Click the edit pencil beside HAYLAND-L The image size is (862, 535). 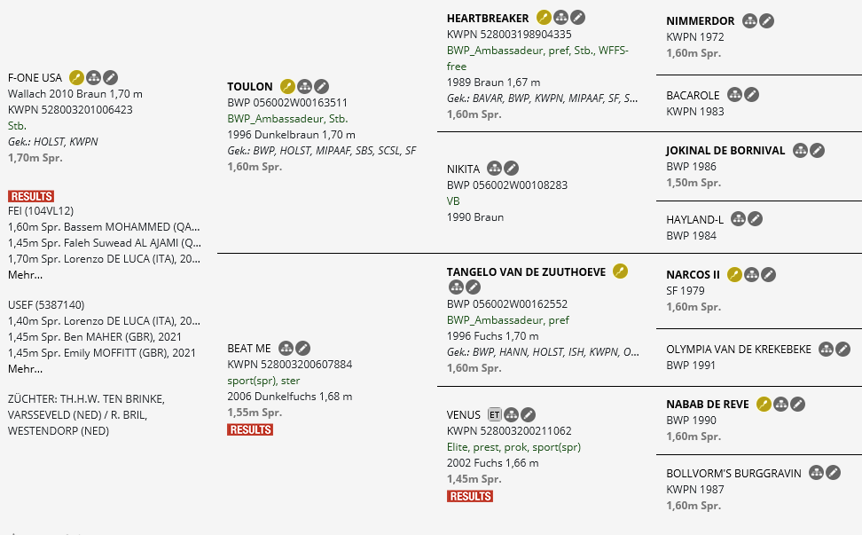click(755, 219)
